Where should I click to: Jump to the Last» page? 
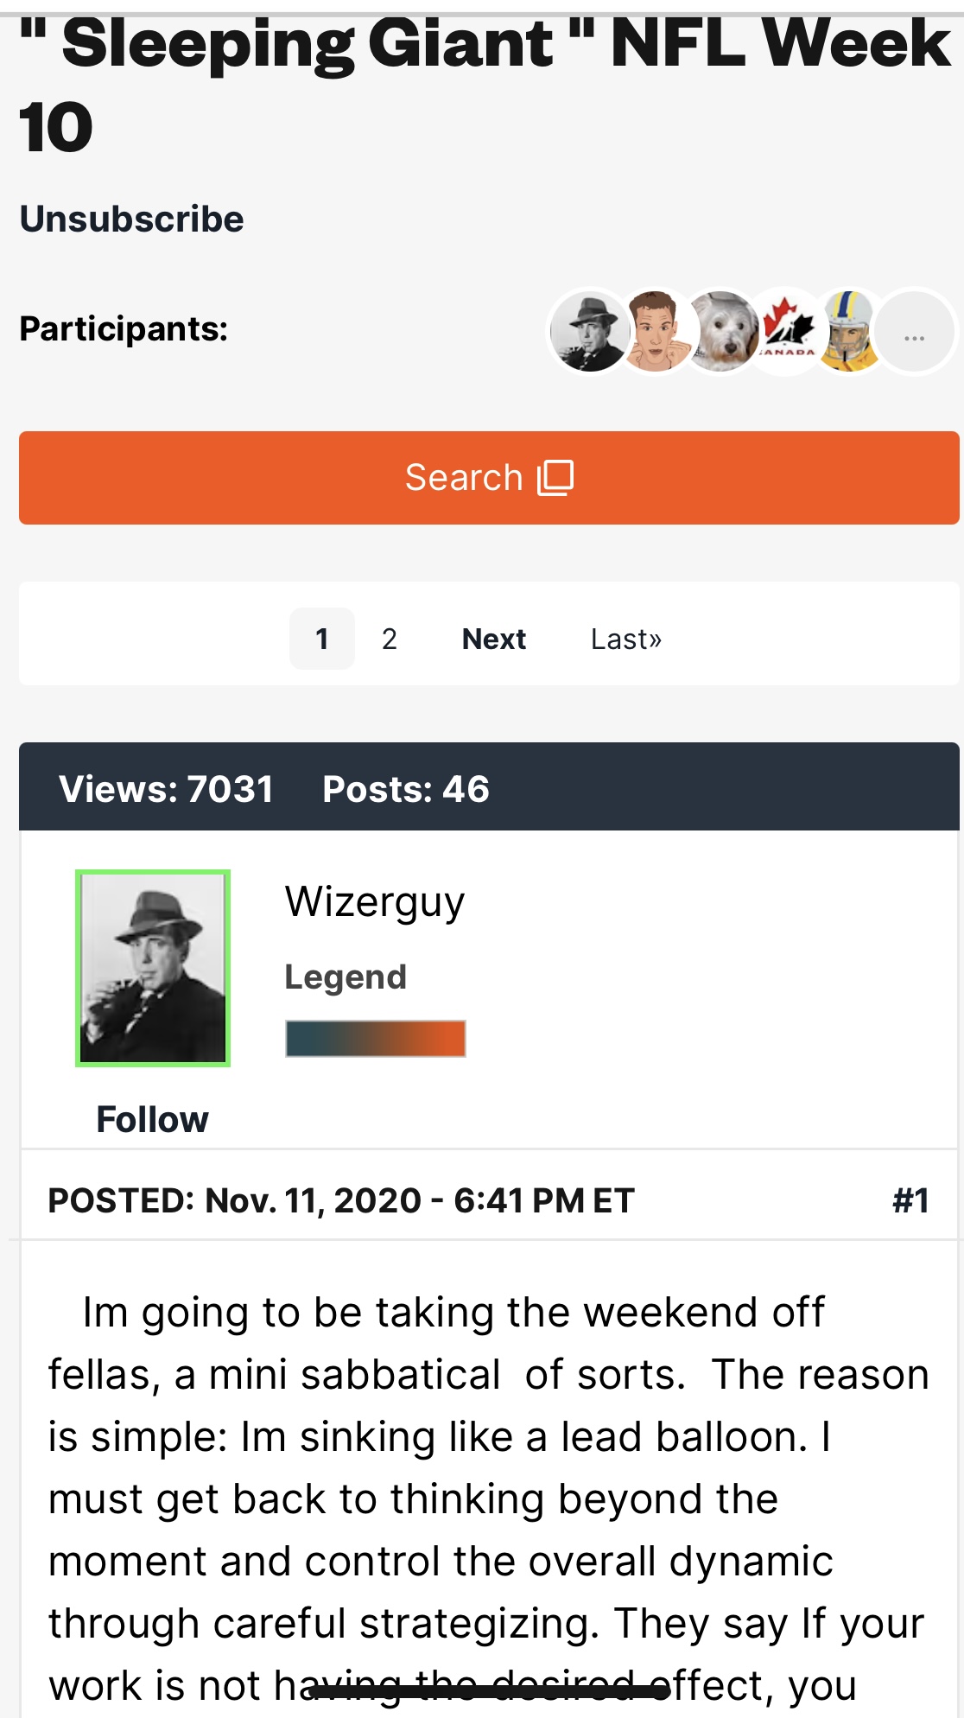click(626, 639)
